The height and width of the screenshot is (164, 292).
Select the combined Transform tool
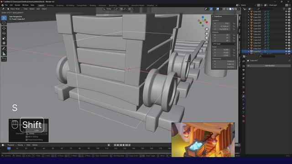tap(4, 43)
